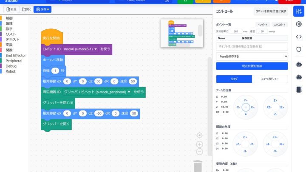The width and height of the screenshot is (306, 172).
Task: Open the 周辺機器 ID gripper dropdown
Action: [x=97, y=92]
